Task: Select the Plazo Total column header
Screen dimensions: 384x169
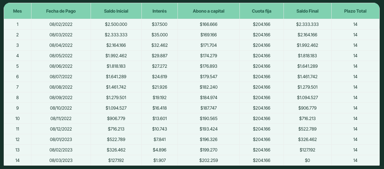Action: coord(355,11)
